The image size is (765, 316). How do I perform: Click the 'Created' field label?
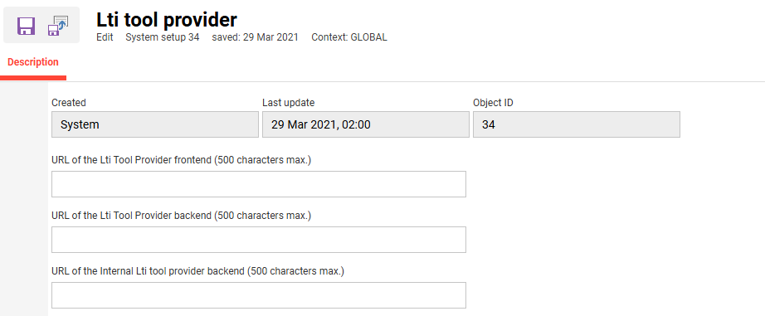[x=69, y=103]
